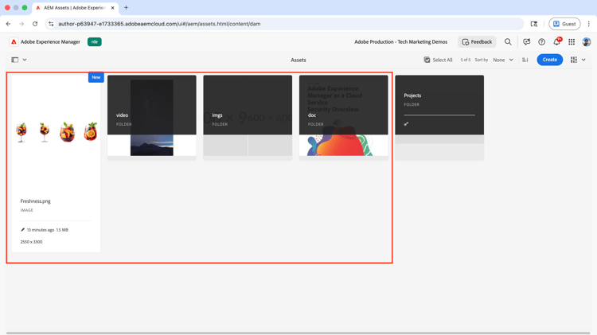Click the link icon on Projects card
597x335 pixels.
click(x=406, y=123)
